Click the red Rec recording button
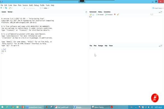 point(155,98)
